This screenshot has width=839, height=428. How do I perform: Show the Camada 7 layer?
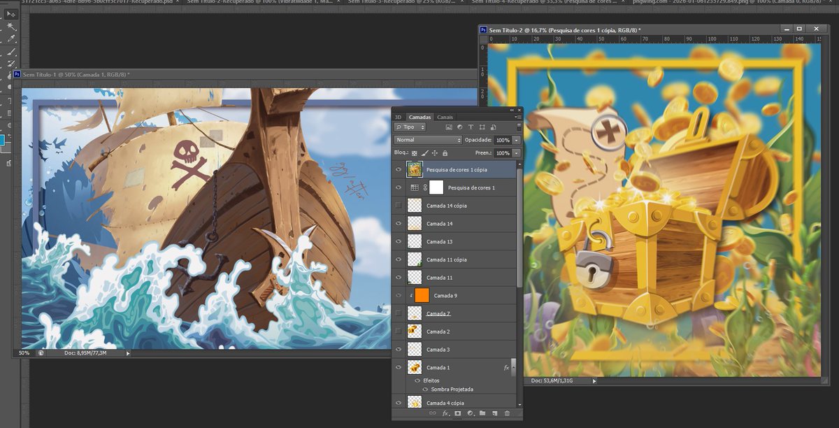(399, 313)
